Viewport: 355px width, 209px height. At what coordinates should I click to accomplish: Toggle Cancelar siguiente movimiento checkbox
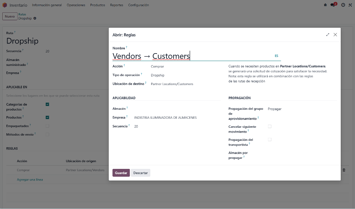[x=270, y=127]
